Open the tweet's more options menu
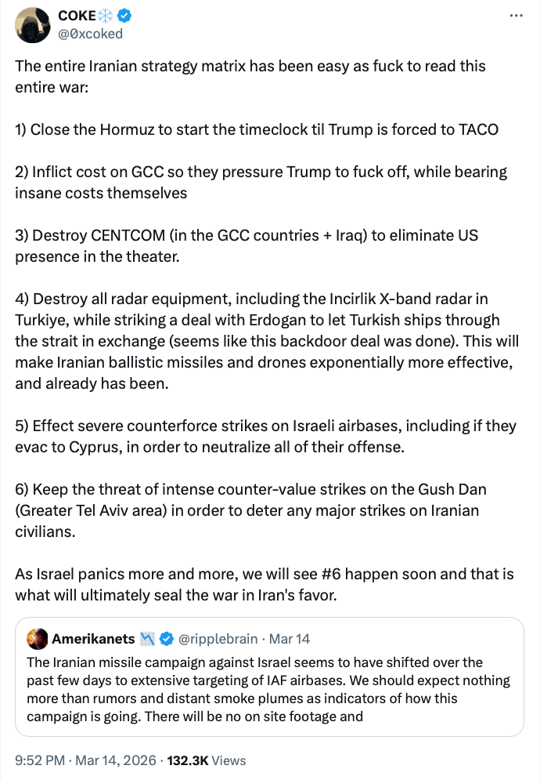 pyautogui.click(x=515, y=16)
